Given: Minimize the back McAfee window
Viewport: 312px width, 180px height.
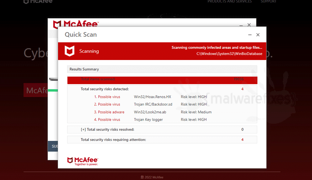Looking at the screenshot, I should [x=241, y=25].
